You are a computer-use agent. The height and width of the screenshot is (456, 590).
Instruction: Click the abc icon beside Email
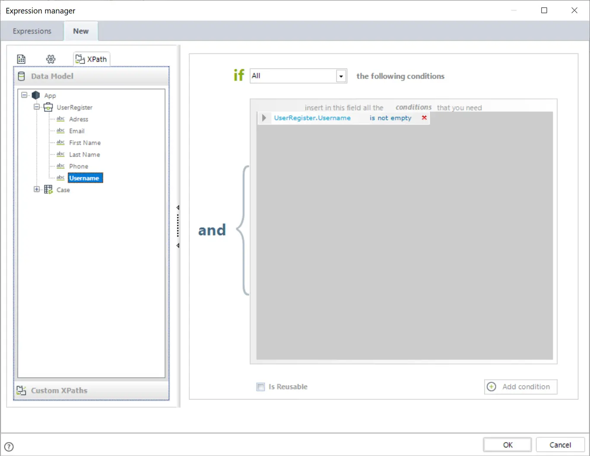(60, 130)
